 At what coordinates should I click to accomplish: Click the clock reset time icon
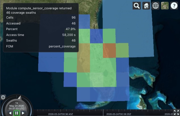[x=3, y=97]
